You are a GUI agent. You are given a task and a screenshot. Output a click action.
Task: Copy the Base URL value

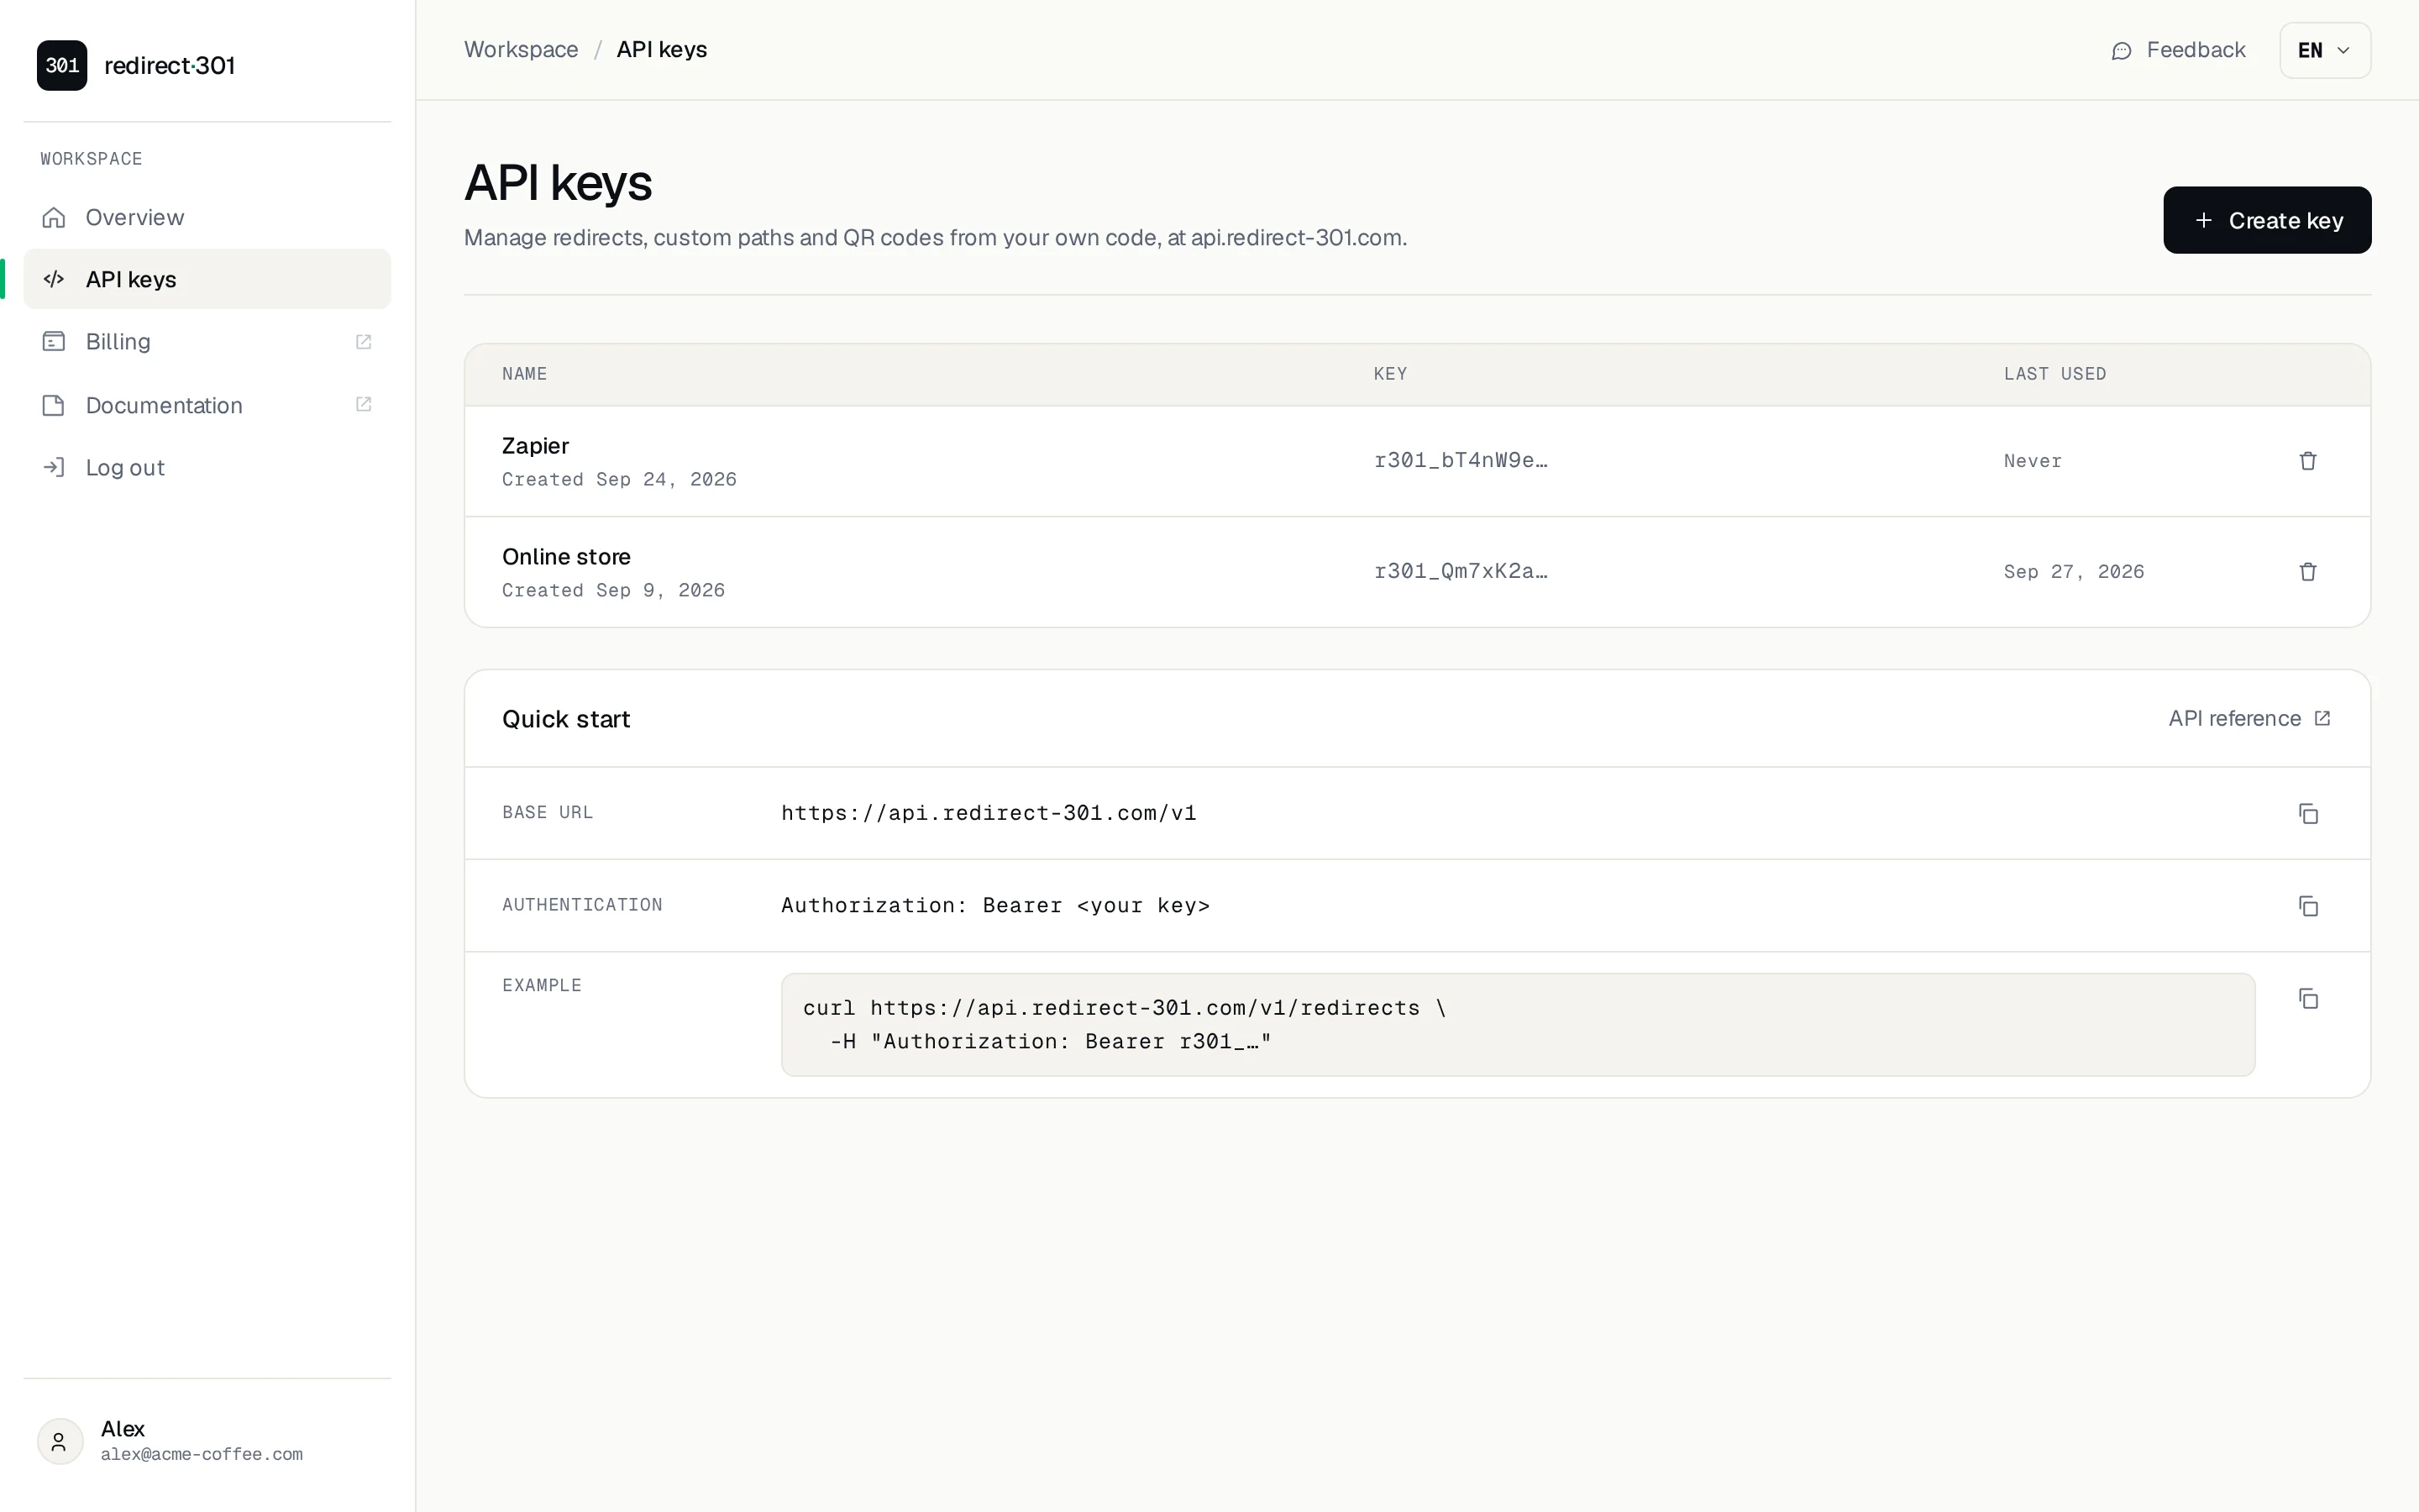(2307, 814)
